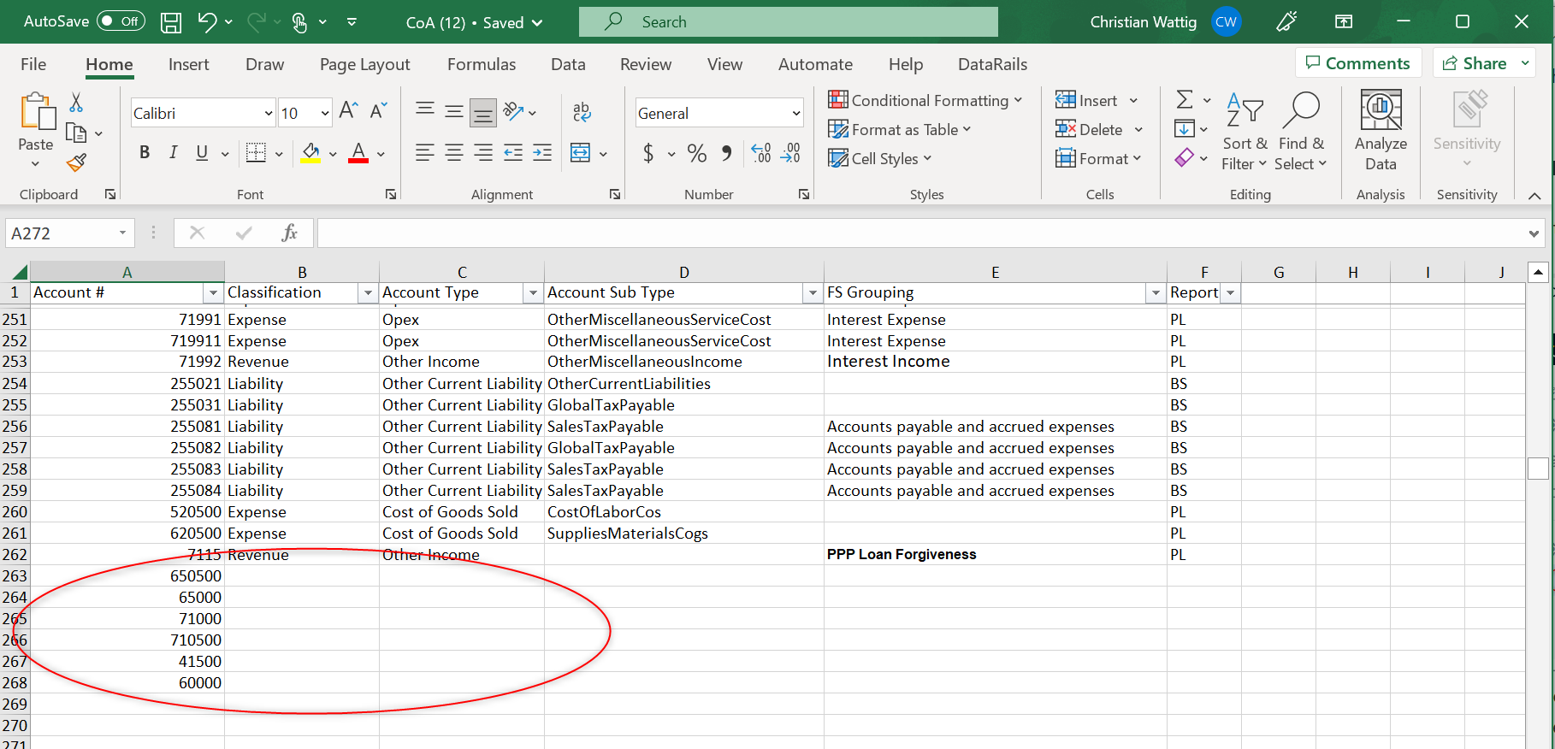This screenshot has height=749, width=1555.
Task: Open Find & Select magnifier
Action: (x=1301, y=133)
